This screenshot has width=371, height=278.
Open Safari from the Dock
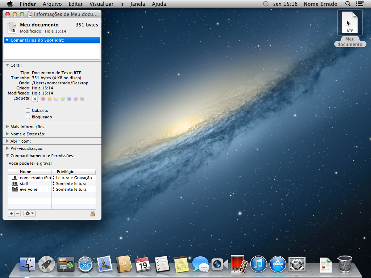coord(86,264)
